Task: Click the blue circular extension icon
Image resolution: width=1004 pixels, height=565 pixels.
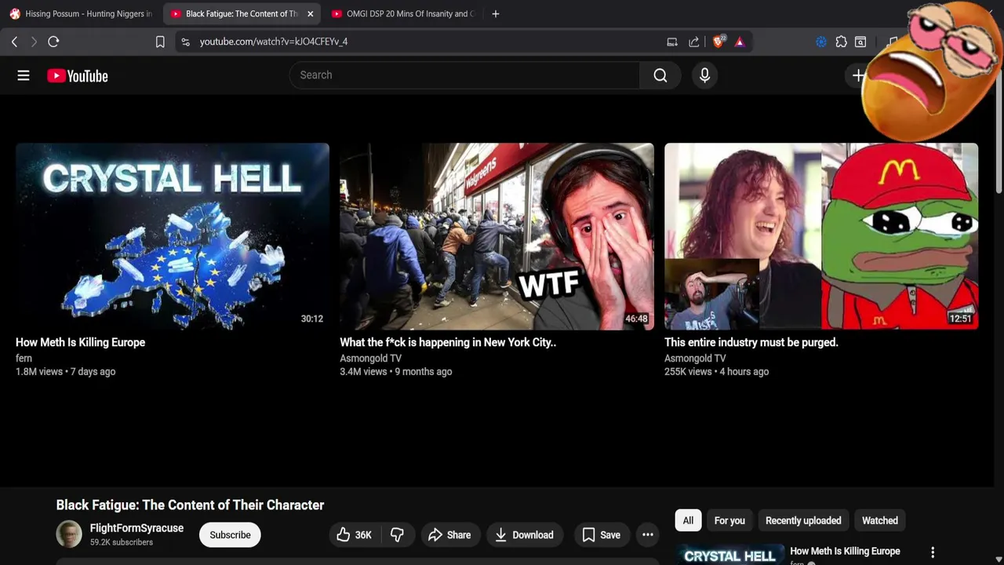Action: pos(821,42)
